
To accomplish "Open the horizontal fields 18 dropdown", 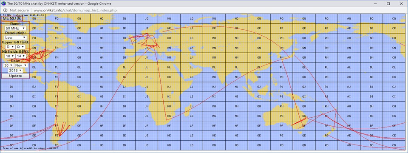I will click(x=10, y=56).
